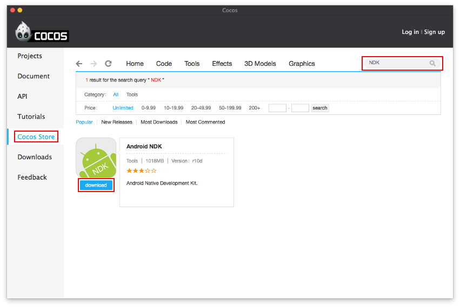This screenshot has height=307, width=460.
Task: Open Projects in the sidebar
Action: click(x=30, y=56)
